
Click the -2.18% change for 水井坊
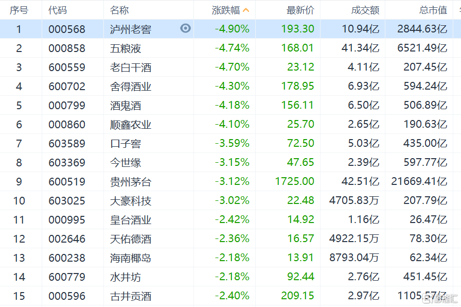(x=232, y=277)
